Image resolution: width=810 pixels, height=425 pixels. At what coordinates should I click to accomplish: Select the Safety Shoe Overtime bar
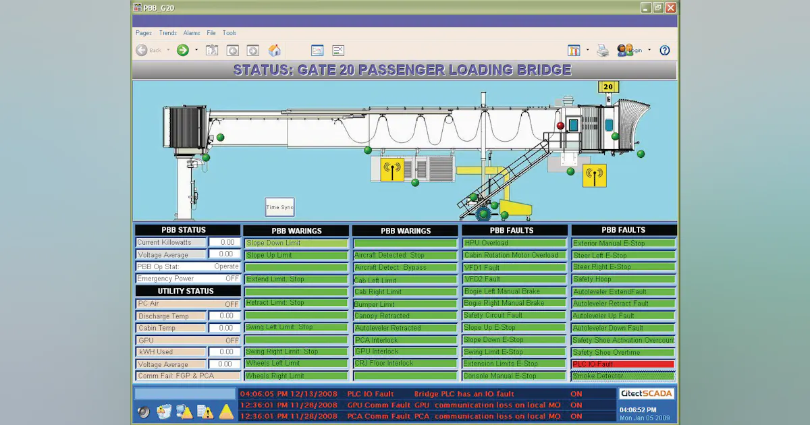tap(623, 352)
